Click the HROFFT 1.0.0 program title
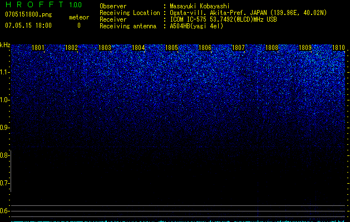 pyautogui.click(x=43, y=4)
